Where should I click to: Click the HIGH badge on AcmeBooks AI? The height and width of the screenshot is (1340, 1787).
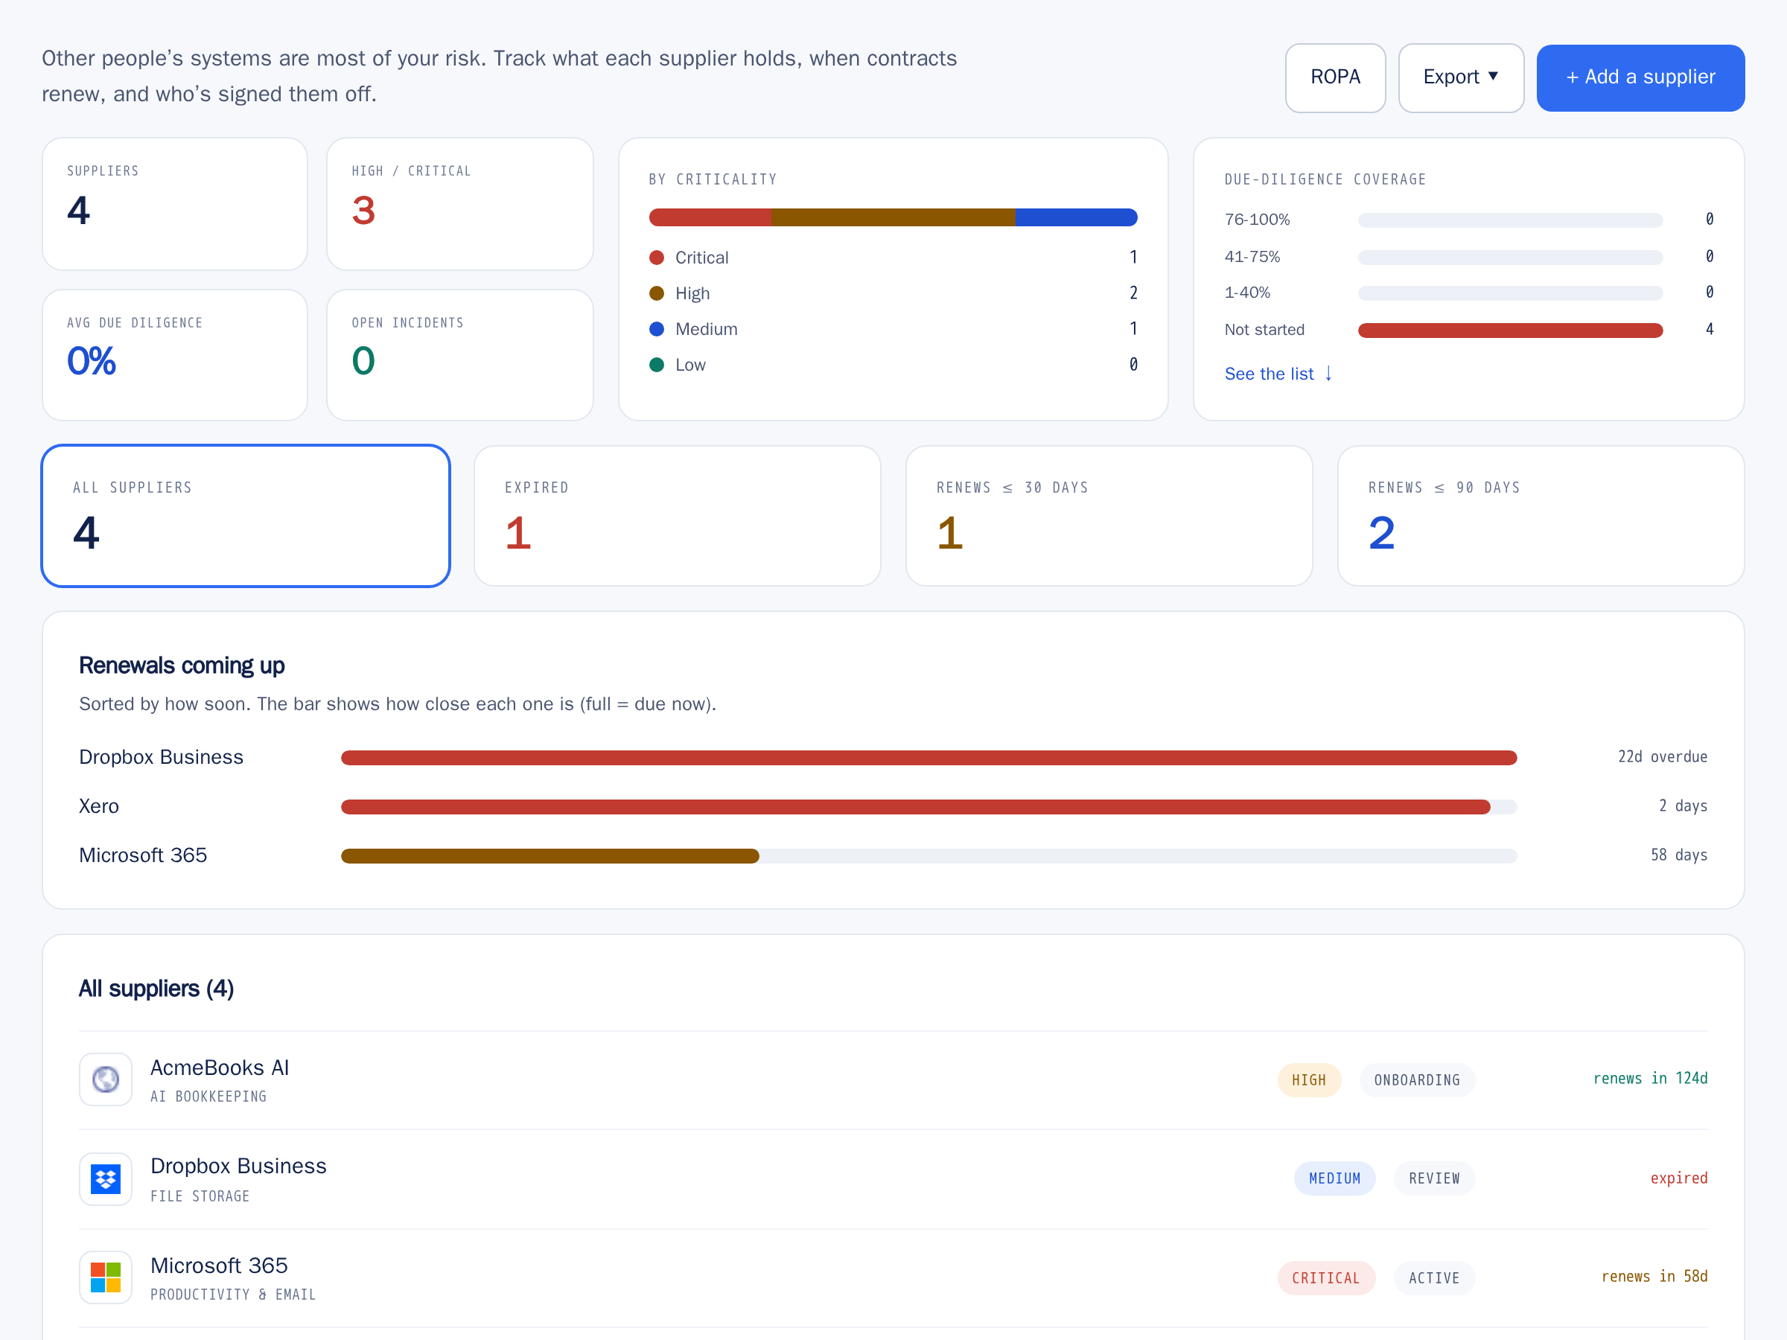(1309, 1079)
